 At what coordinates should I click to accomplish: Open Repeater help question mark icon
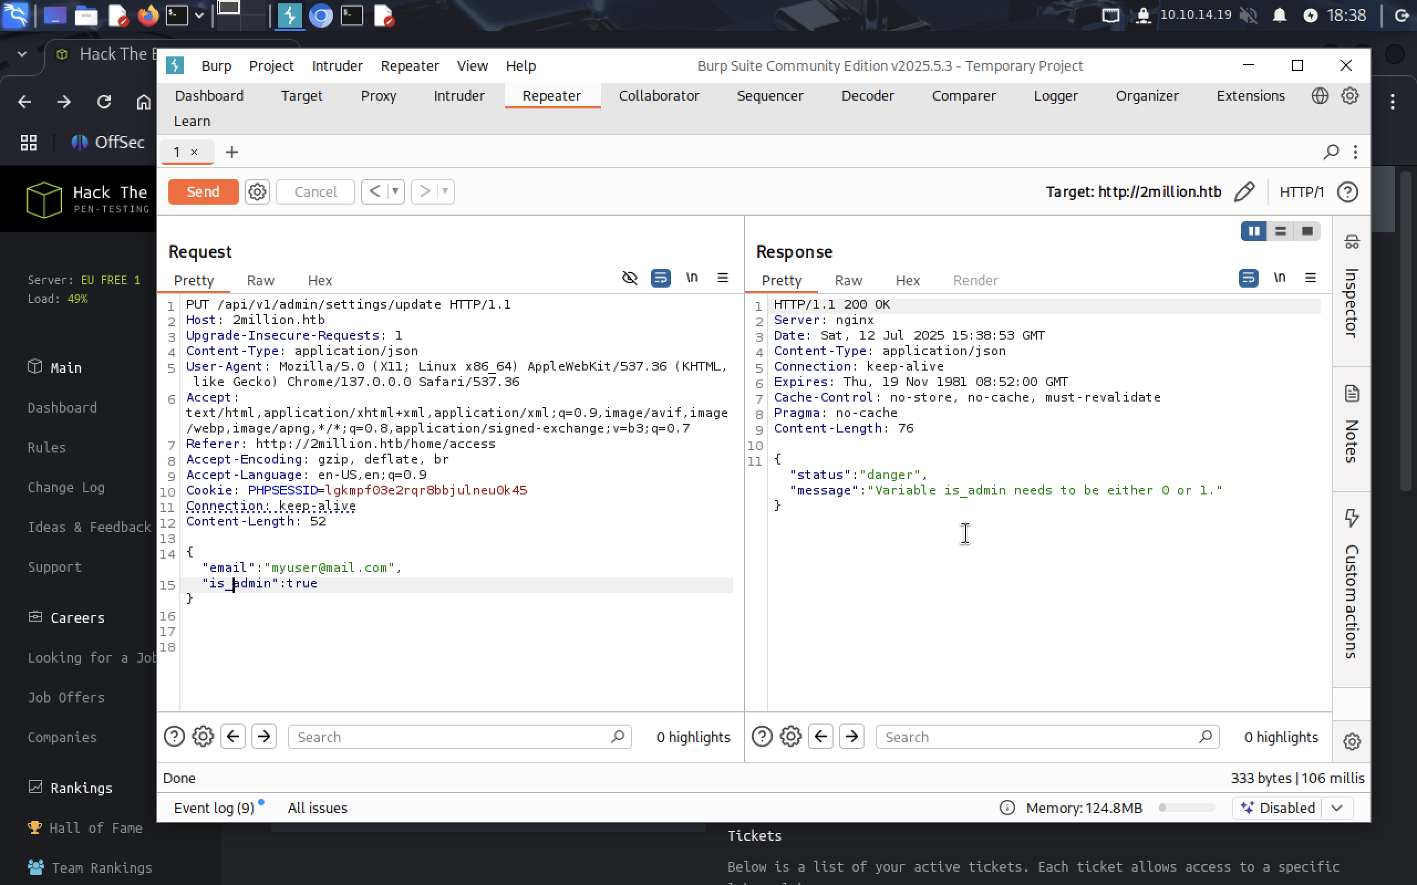1347,192
